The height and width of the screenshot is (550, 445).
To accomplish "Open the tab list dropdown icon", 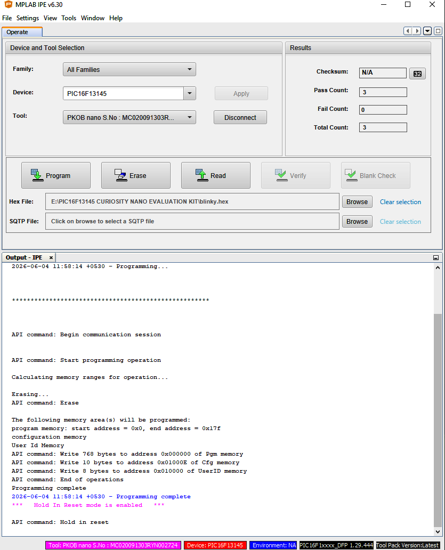I will tap(427, 31).
